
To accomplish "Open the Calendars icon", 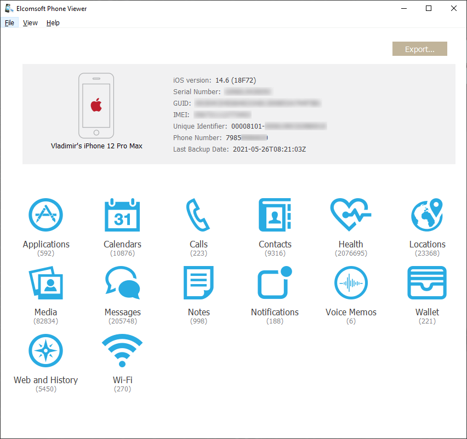I will 122,215.
